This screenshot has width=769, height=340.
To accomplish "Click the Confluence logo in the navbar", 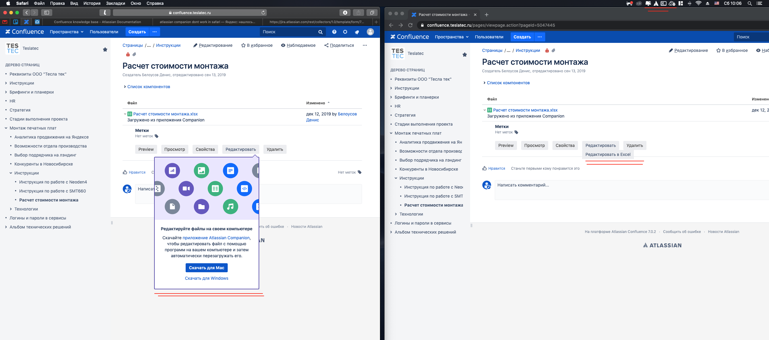I will pos(25,32).
